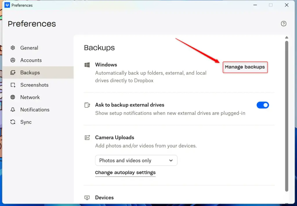Click the Windows section title
The image size is (297, 206).
(x=106, y=65)
